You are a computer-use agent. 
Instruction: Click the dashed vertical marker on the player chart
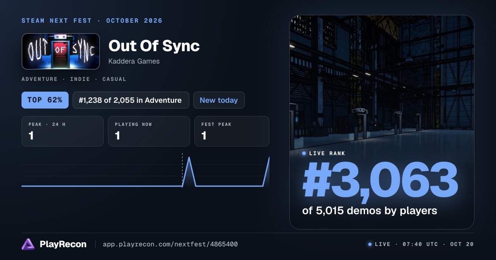coord(182,170)
